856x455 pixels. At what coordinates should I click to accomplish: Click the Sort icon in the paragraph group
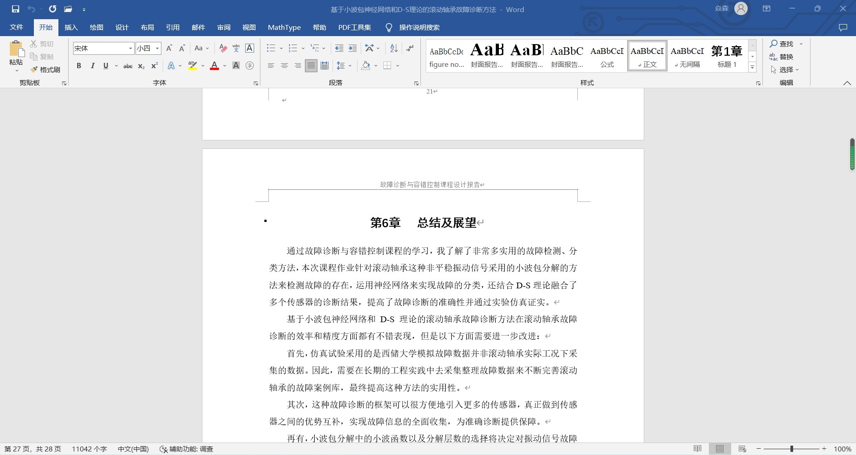393,48
